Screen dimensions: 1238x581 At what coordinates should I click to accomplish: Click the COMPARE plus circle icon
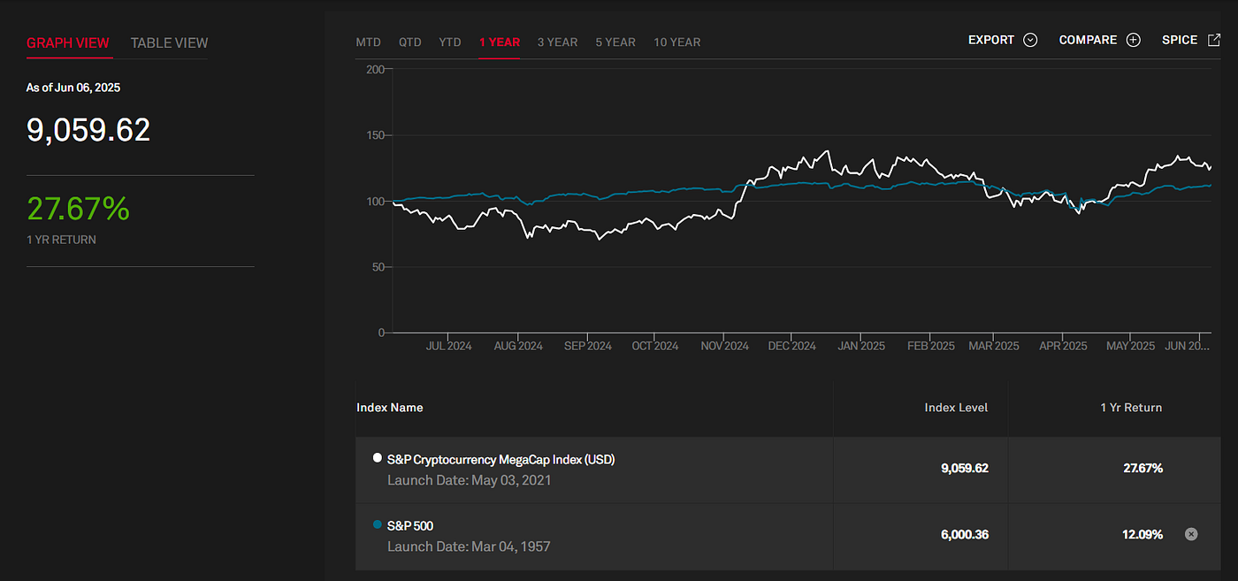(x=1134, y=40)
